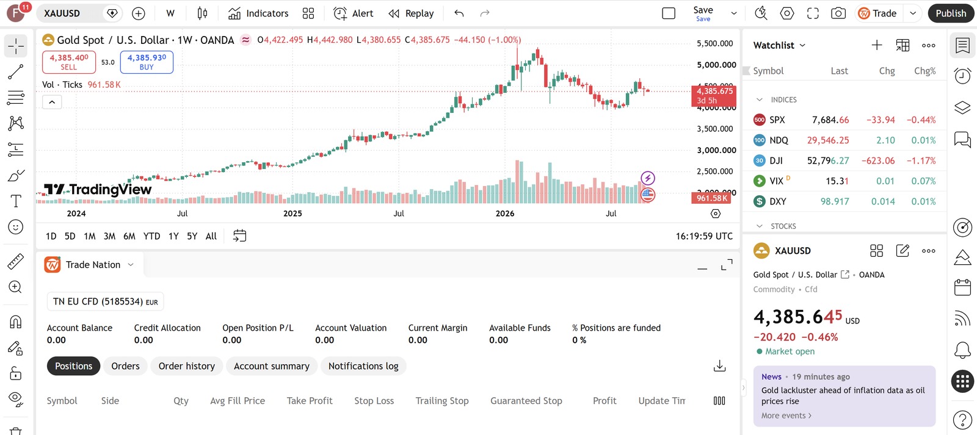Open indicator templates grid icon
977x435 pixels.
click(x=308, y=13)
